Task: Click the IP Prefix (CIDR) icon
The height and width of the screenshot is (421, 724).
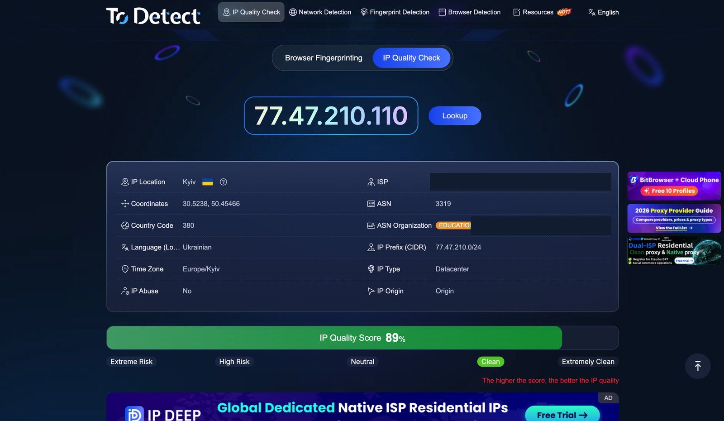Action: pos(371,247)
